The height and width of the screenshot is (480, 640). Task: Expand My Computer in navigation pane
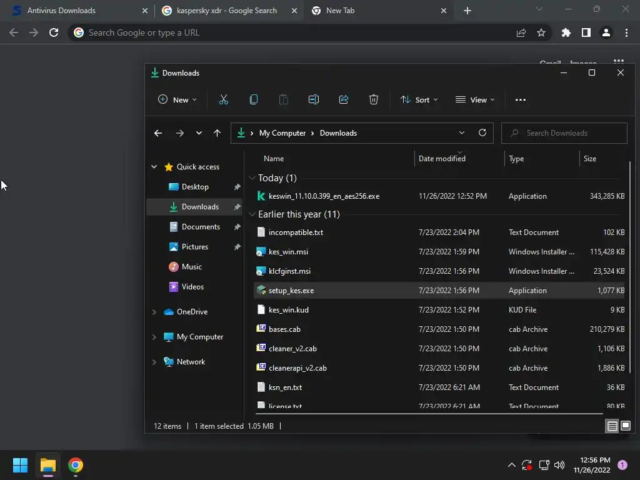coord(154,337)
